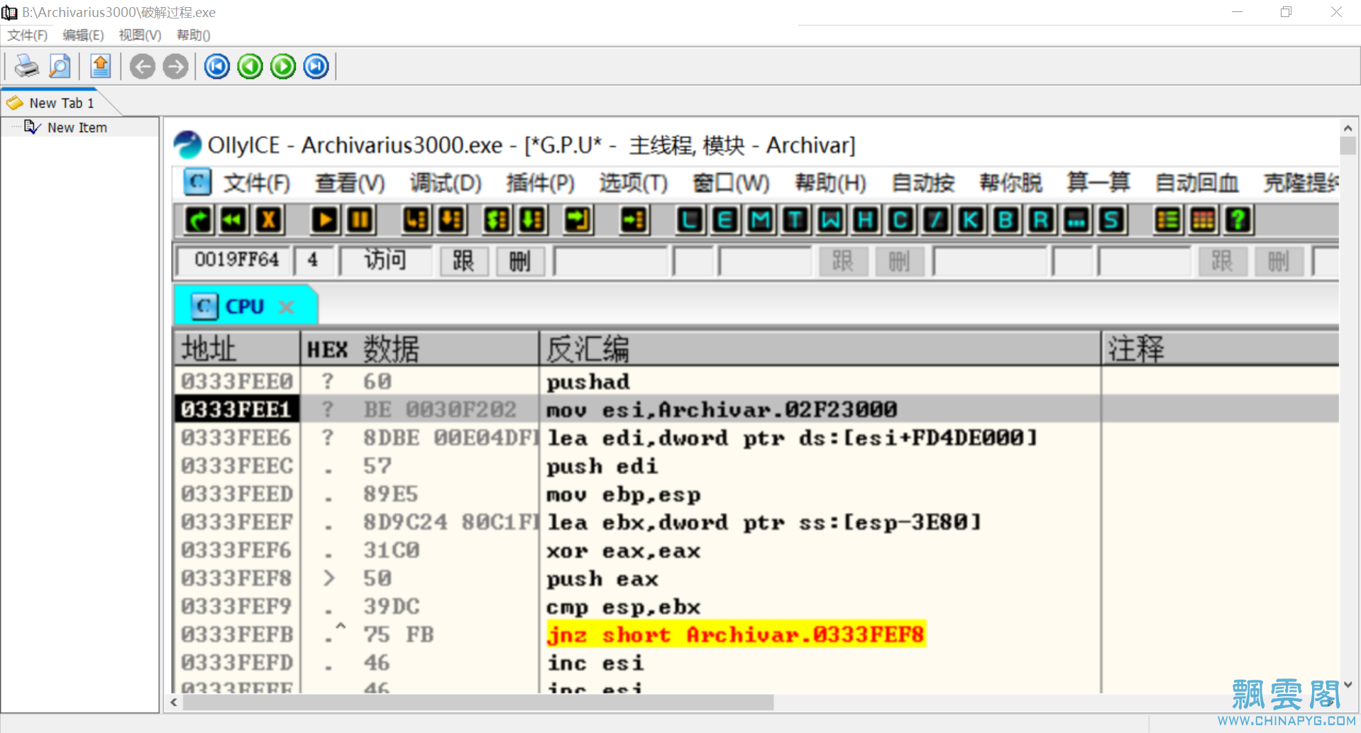Run the program with play icon
This screenshot has height=733, width=1361.
point(324,221)
